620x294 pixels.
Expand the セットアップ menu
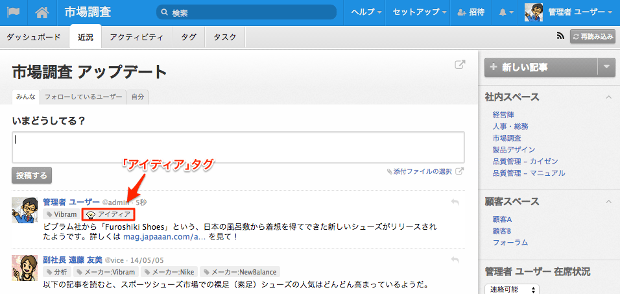click(419, 13)
